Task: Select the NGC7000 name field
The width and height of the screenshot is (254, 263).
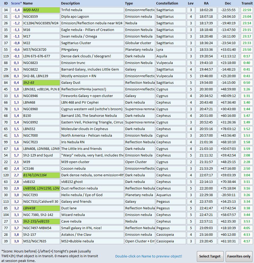Action: coord(41,136)
